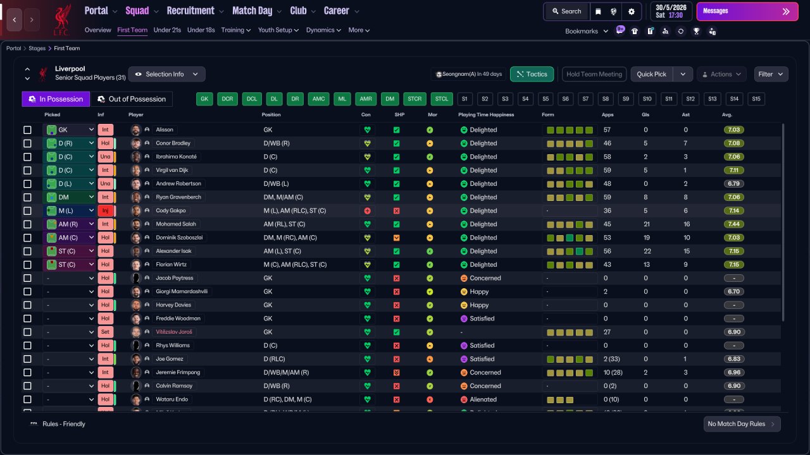Tick the checkbox for Florian Wirtz
This screenshot has height=455, width=810.
(x=27, y=265)
